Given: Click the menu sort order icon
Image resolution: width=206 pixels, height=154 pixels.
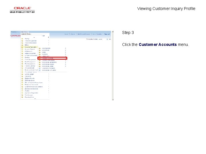Looking at the screenshot, I should [x=48, y=37].
